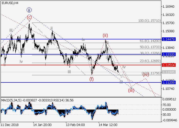Click the red (i) wave label

pyautogui.click(x=91, y=79)
